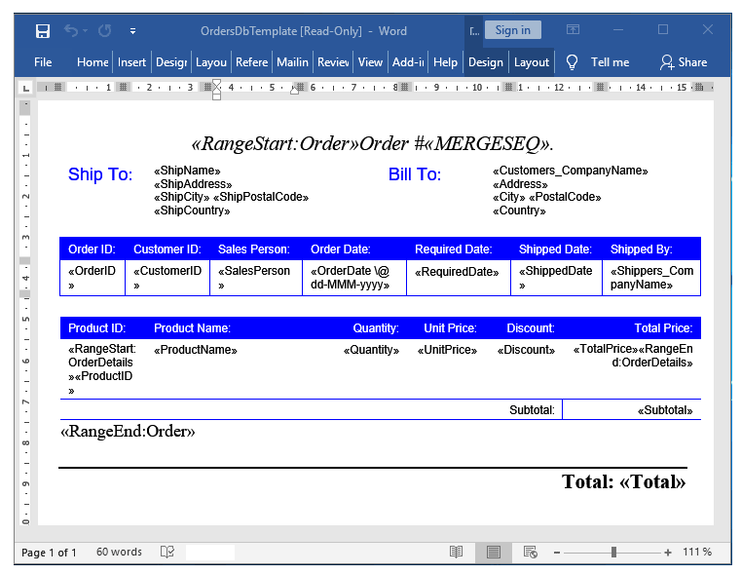Open the Undo history dropdown arrow
The height and width of the screenshot is (574, 741).
click(x=85, y=31)
